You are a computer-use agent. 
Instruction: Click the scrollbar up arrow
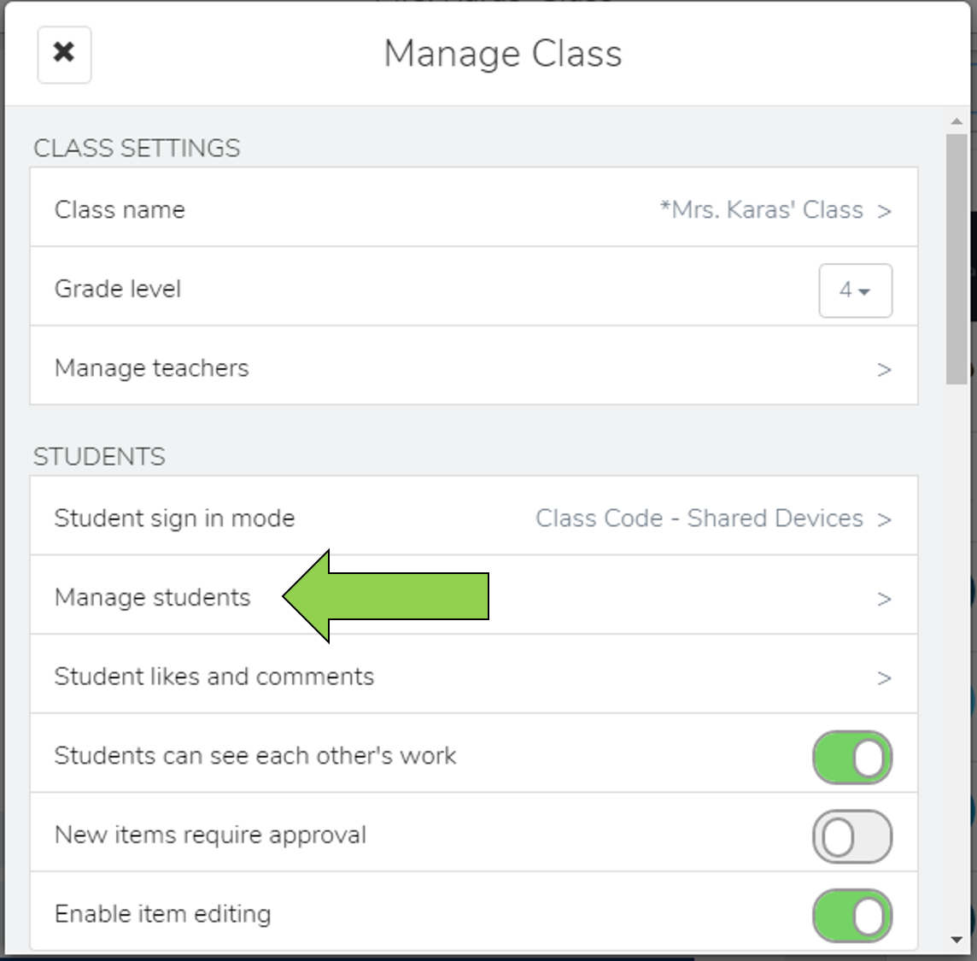[957, 121]
